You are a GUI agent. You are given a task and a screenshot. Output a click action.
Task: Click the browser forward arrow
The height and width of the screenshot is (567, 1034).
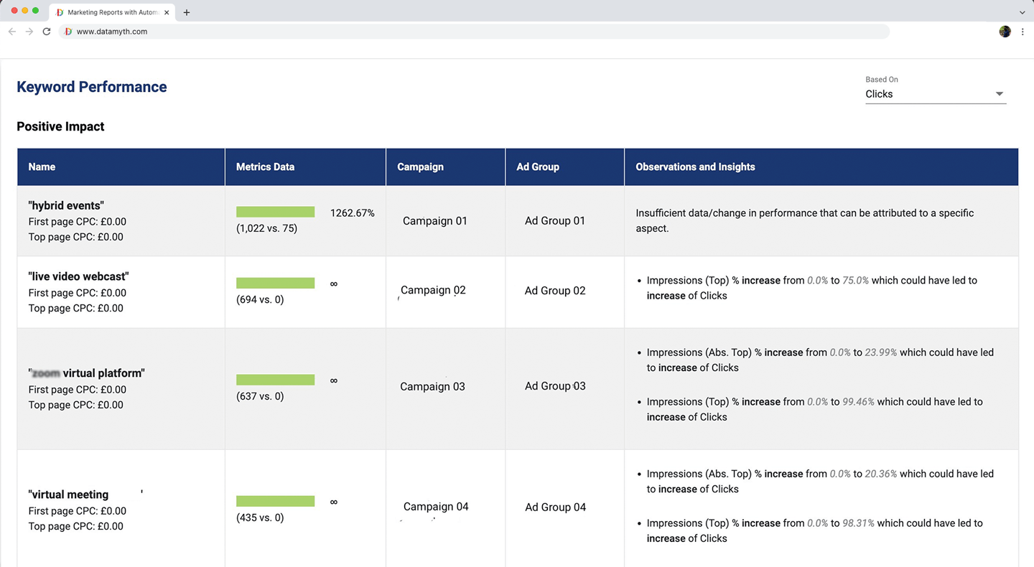point(29,32)
